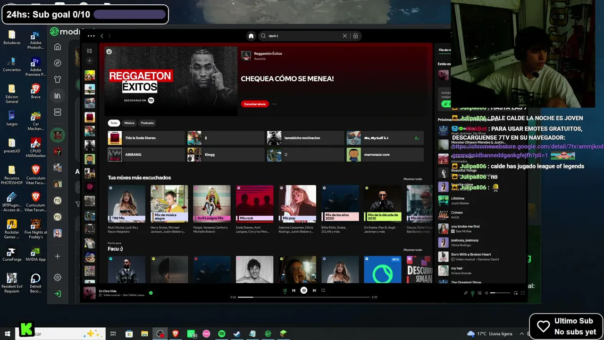This screenshot has height=340, width=604.
Task: Play Lifetime by Justin Bieber in queue
Action: [x=481, y=201]
